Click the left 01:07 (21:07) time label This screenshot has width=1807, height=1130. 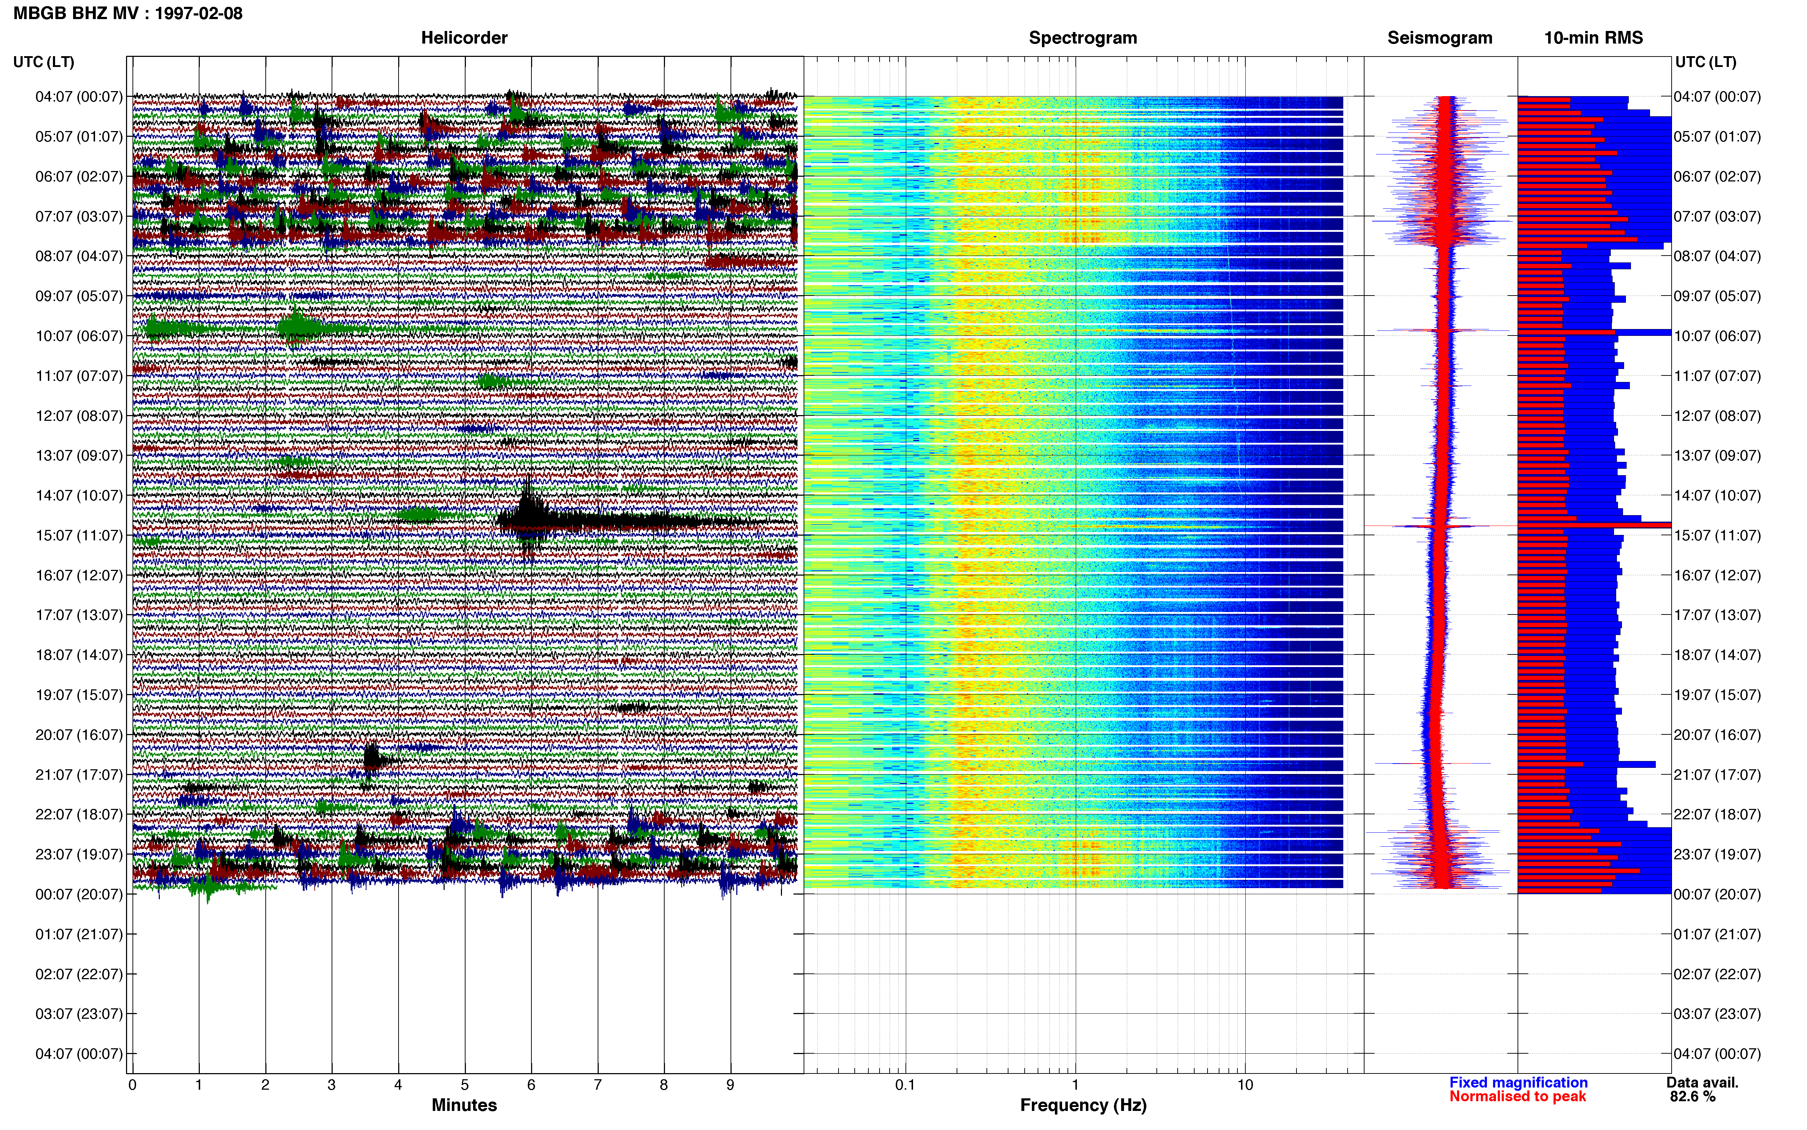tap(78, 934)
